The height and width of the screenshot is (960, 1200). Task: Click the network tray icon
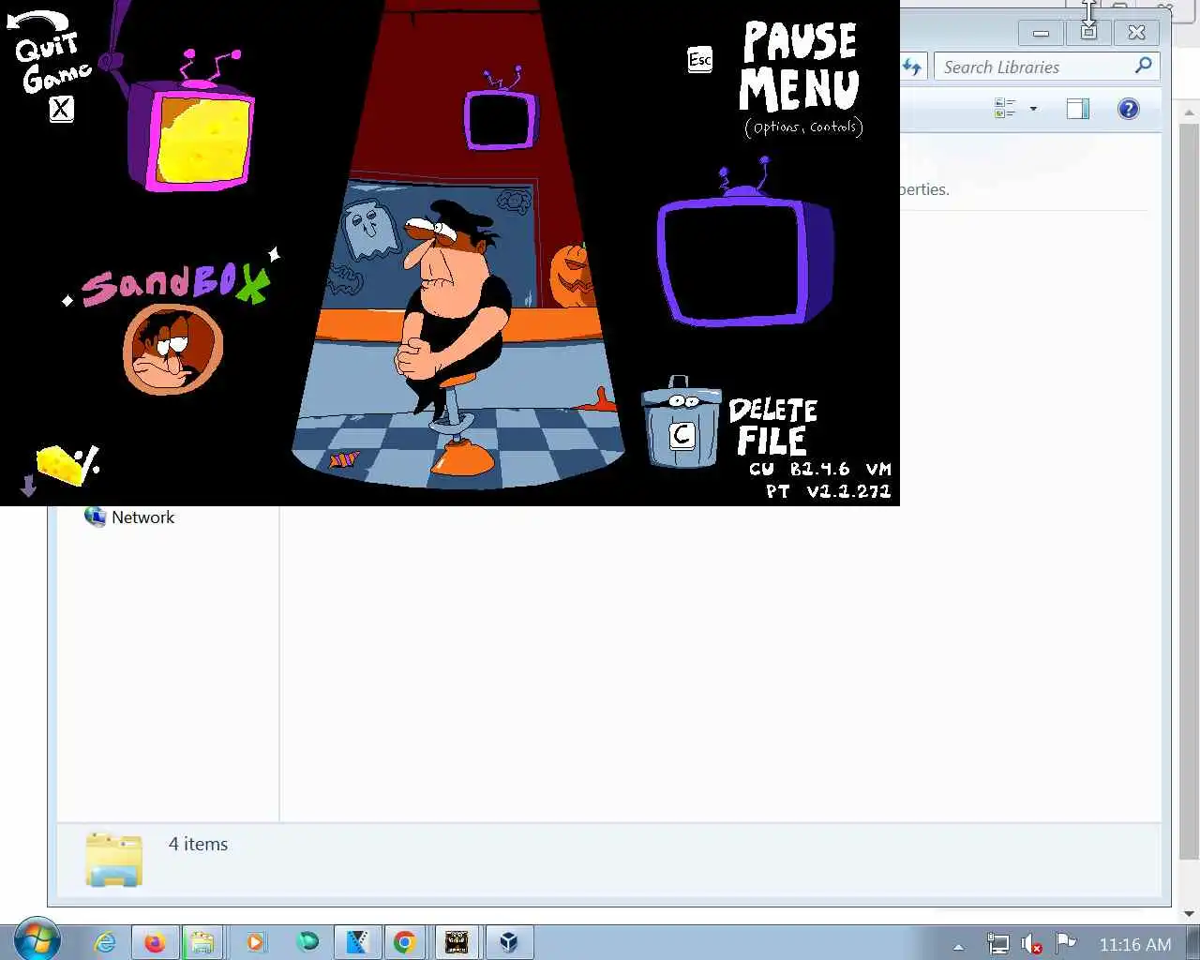tap(998, 944)
